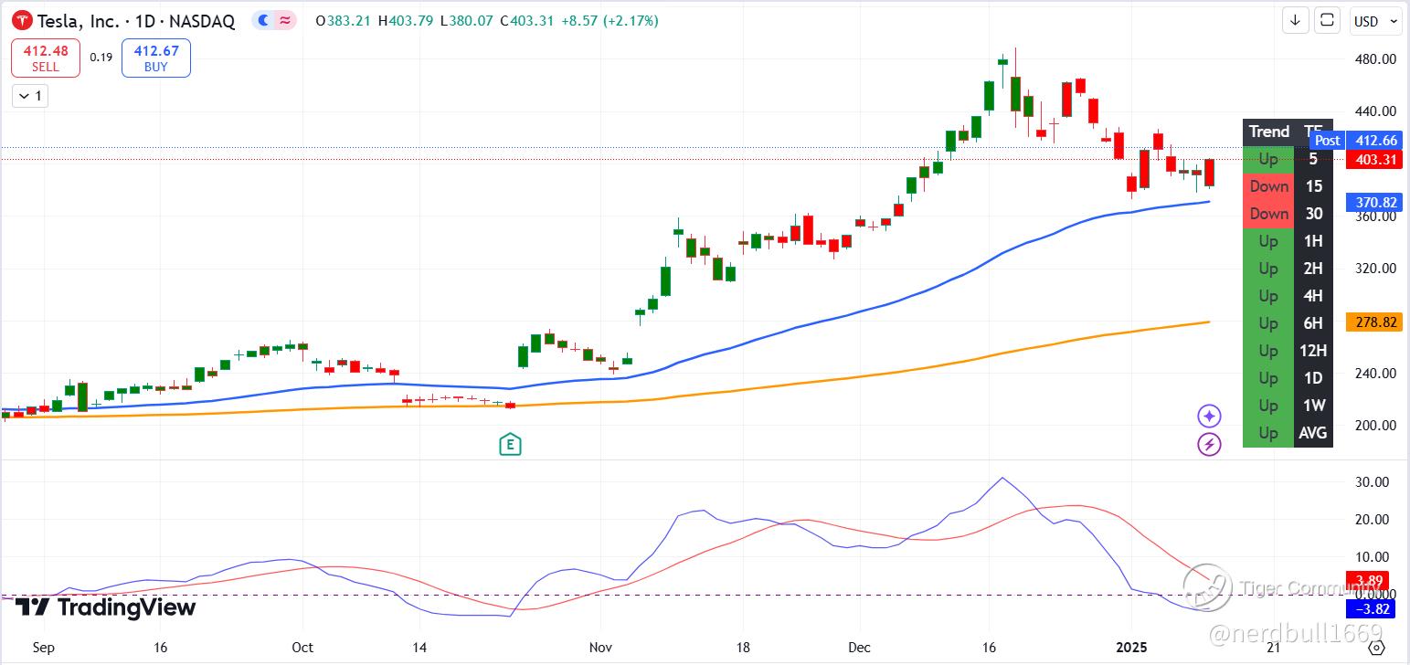Screen dimensions: 1410x665
Task: Click the Post 412.66 price label
Action: click(x=1355, y=140)
